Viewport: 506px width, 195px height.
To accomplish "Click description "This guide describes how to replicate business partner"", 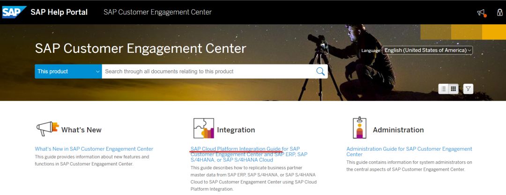I will click(253, 178).
